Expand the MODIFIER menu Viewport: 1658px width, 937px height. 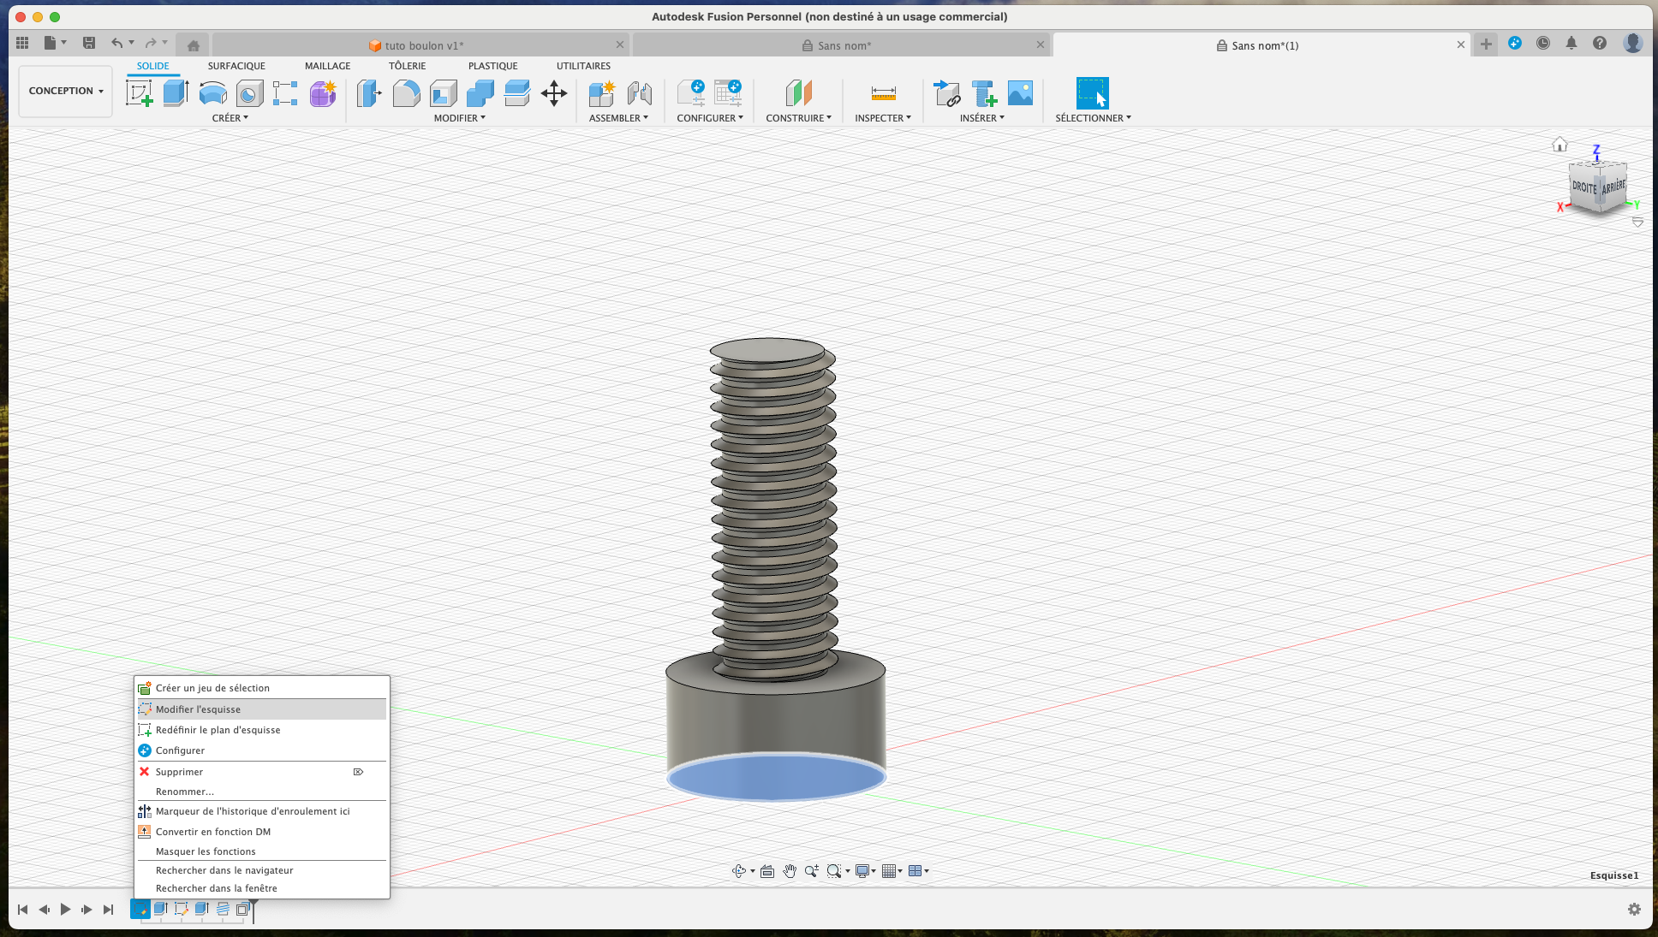click(460, 118)
